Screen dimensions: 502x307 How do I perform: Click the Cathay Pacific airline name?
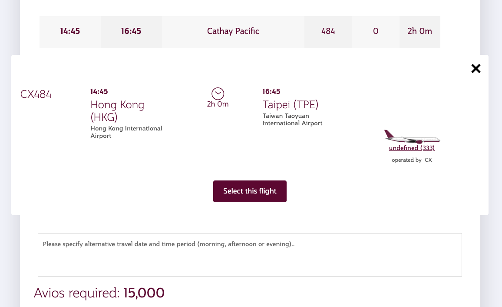pos(233,31)
